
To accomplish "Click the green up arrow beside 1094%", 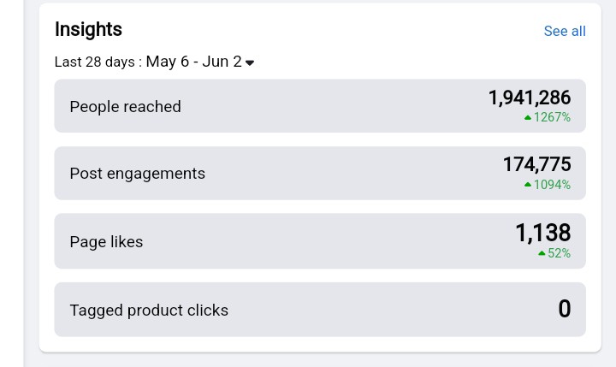I will (528, 185).
